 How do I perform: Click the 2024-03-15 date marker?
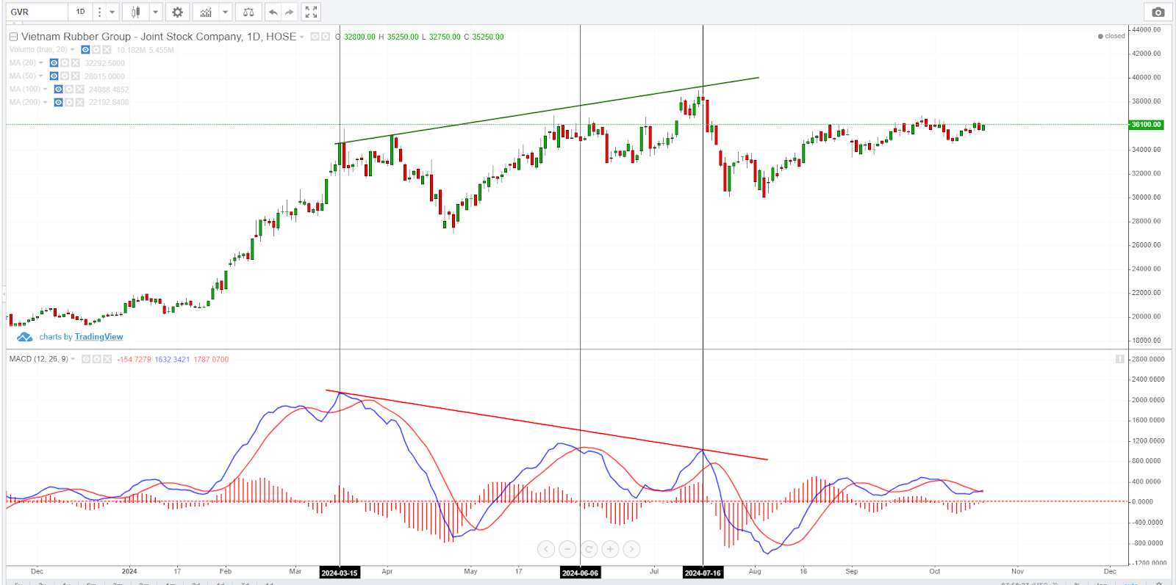click(340, 573)
